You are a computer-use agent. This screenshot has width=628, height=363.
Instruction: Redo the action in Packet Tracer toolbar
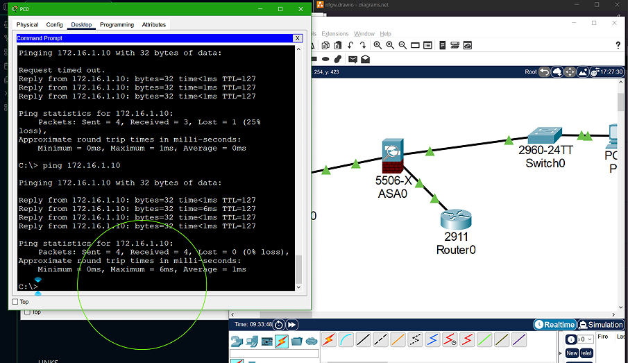[362, 45]
